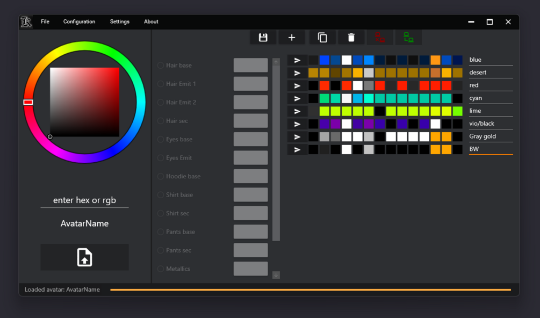The width and height of the screenshot is (540, 318).
Task: Apply the vio/black preset with its arrow
Action: pyautogui.click(x=297, y=124)
